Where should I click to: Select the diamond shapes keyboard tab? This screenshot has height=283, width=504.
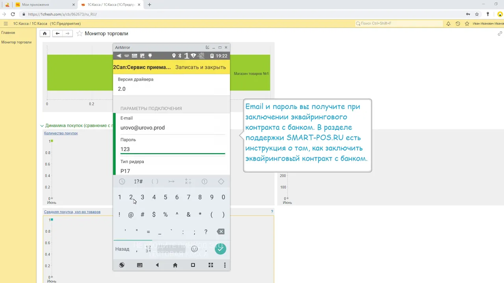pos(221,182)
